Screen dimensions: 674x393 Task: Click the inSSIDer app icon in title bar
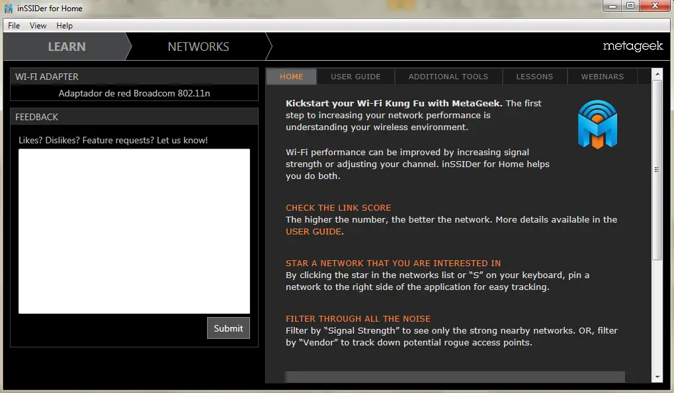click(x=8, y=8)
